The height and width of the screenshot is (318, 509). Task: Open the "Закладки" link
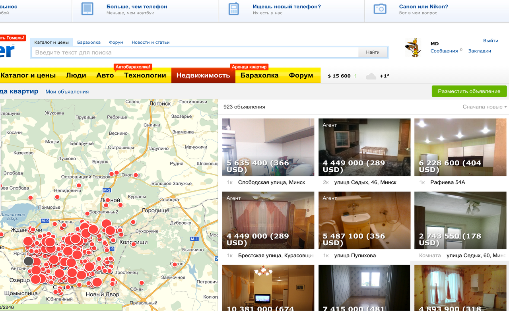[480, 51]
